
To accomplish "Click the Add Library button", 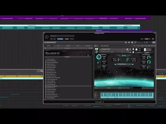I will tap(67, 48).
